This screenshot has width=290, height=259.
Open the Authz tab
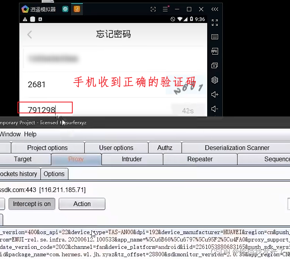(165, 148)
